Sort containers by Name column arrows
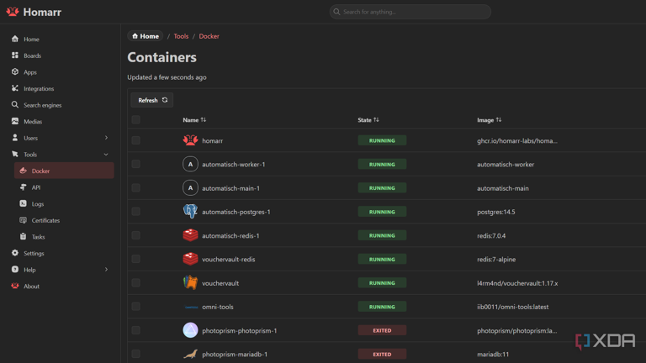Screen dimensions: 646x363 (x=204, y=120)
